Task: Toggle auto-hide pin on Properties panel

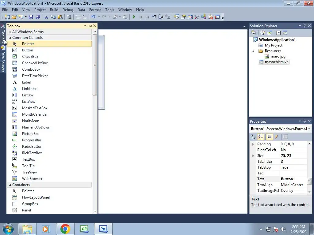Action: pyautogui.click(x=304, y=121)
